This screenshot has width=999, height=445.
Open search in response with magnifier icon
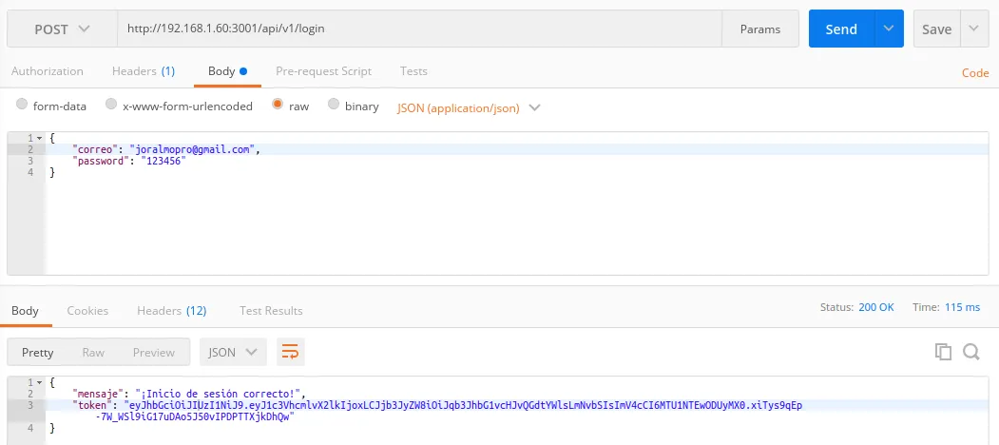(x=971, y=352)
